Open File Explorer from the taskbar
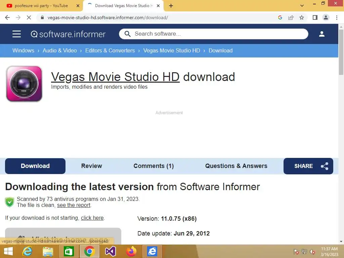Image resolution: width=344 pixels, height=258 pixels. pyautogui.click(x=48, y=251)
